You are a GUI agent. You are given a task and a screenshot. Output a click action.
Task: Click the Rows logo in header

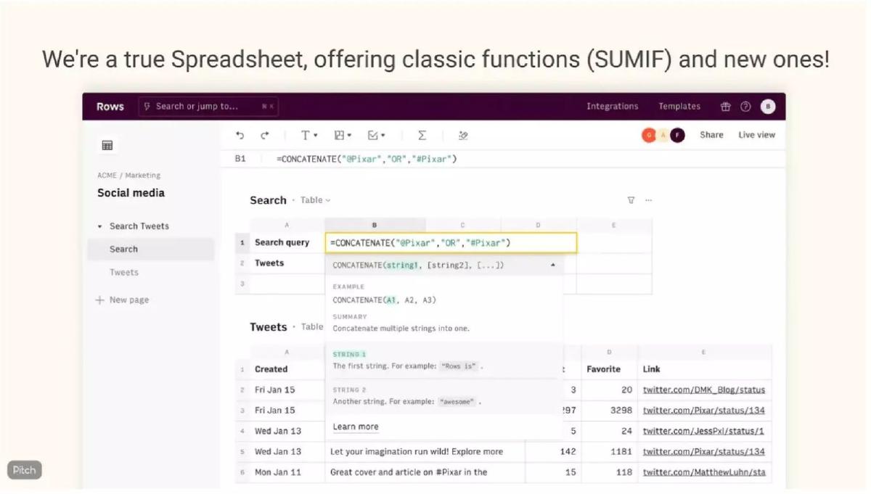click(110, 107)
